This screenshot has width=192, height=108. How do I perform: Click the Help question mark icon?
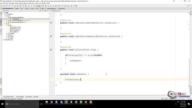coord(74,6)
